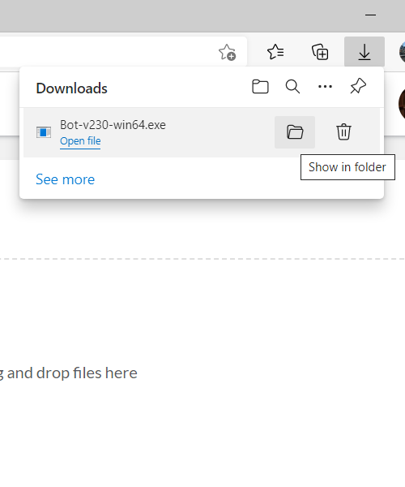The image size is (405, 487).
Task: Pin the Downloads panel
Action: tap(358, 86)
